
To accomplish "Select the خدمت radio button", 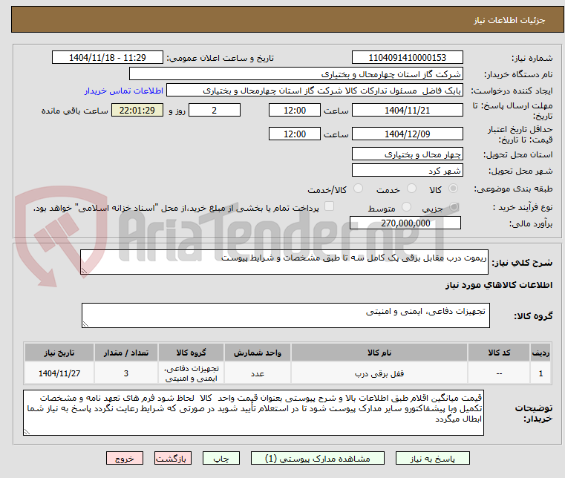I will [411, 189].
